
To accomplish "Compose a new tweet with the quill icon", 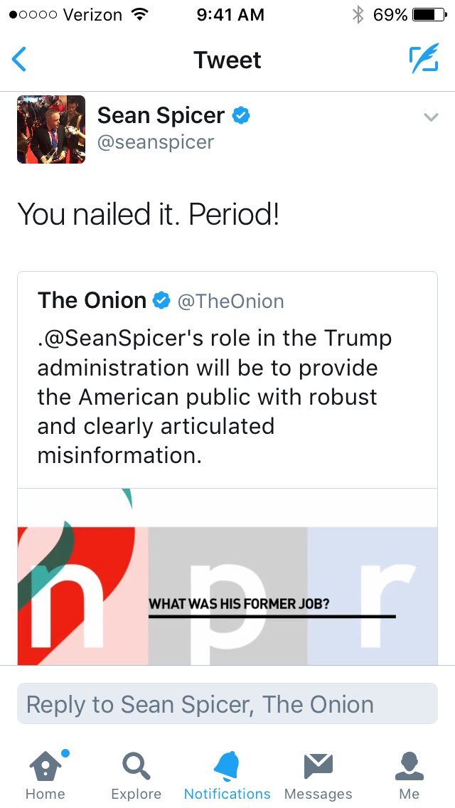I will (424, 60).
